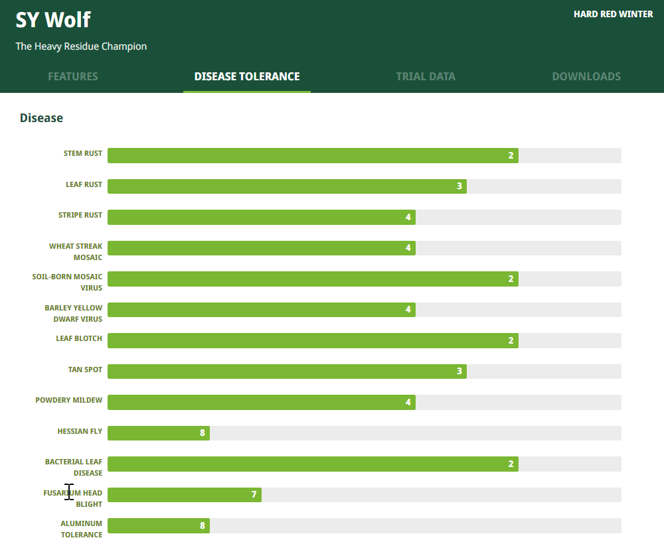Click the WHEAT STREAK MOSAIC label

pos(76,252)
